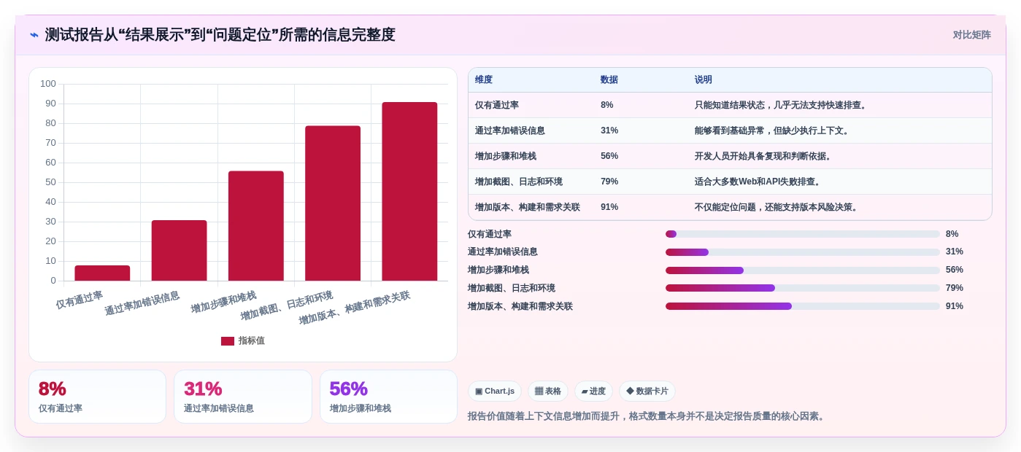Viewport: 1021px width, 452px height.
Task: Click description 适合大多数Web和API失败排查。
Action: (760, 182)
